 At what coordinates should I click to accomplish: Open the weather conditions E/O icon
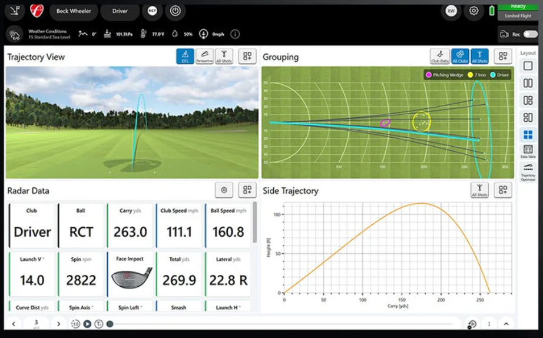point(14,34)
